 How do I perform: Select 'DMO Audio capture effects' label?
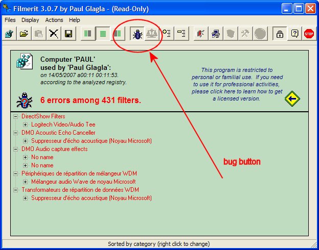[x=55, y=149]
